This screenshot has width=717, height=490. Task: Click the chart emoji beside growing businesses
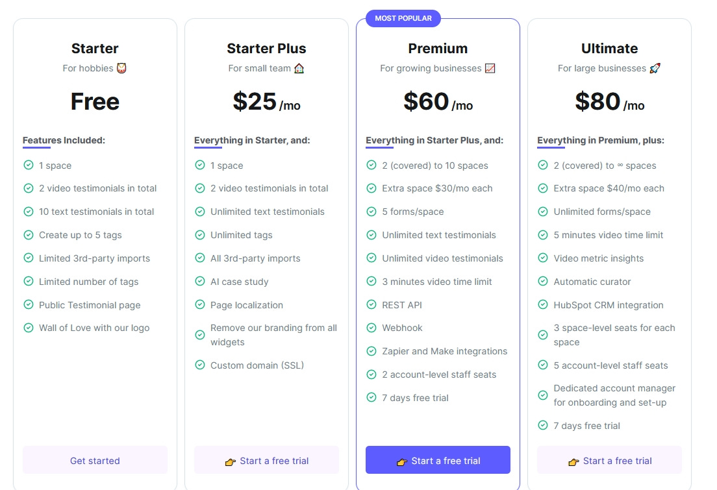(x=490, y=68)
